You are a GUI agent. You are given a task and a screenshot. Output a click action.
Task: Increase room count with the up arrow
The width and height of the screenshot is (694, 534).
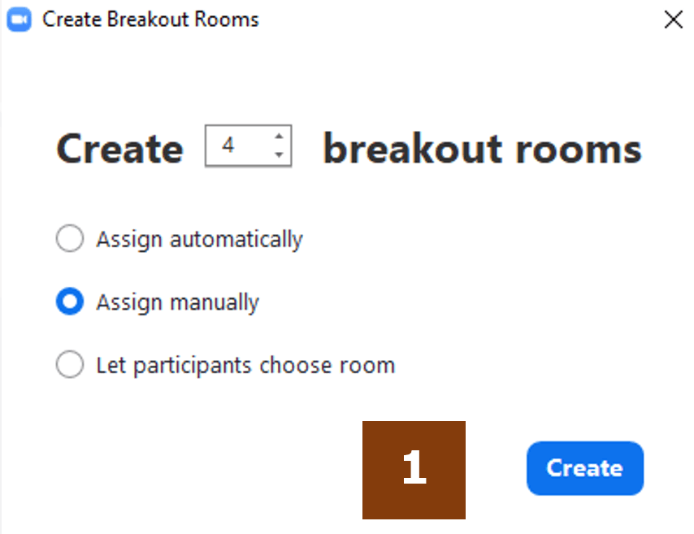click(x=279, y=137)
